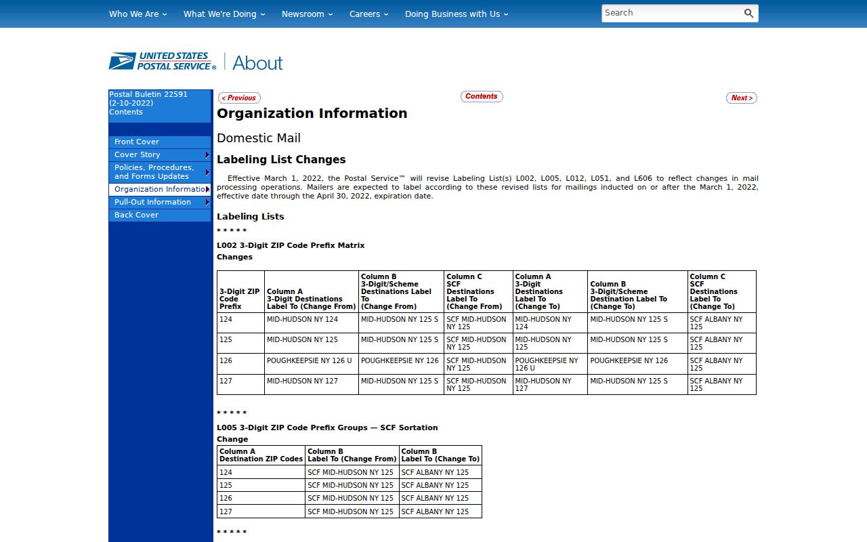Click the Domestic Mail heading
This screenshot has width=867, height=542.
259,138
